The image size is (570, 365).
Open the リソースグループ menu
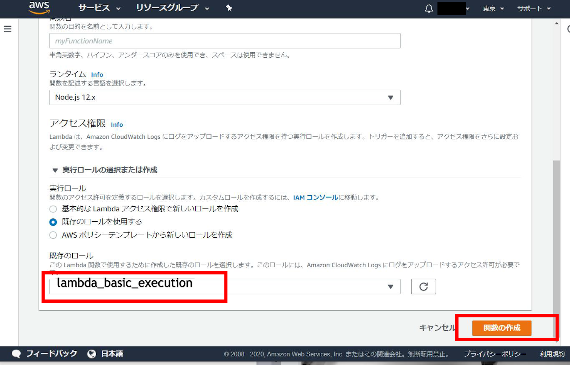point(173,8)
